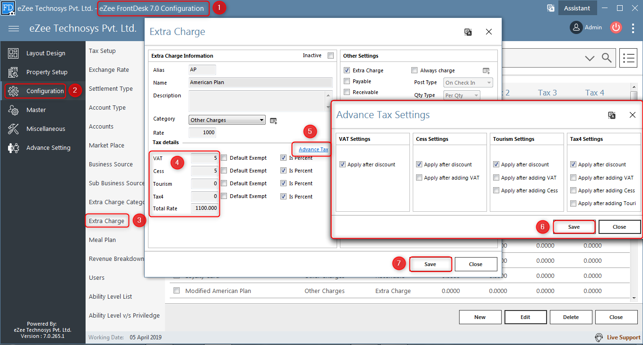Click the translate icon beside Assistant
The image size is (643, 345).
[x=550, y=8]
